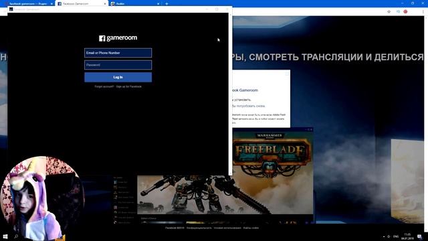Bookmark this page with the star icon

(389, 11)
